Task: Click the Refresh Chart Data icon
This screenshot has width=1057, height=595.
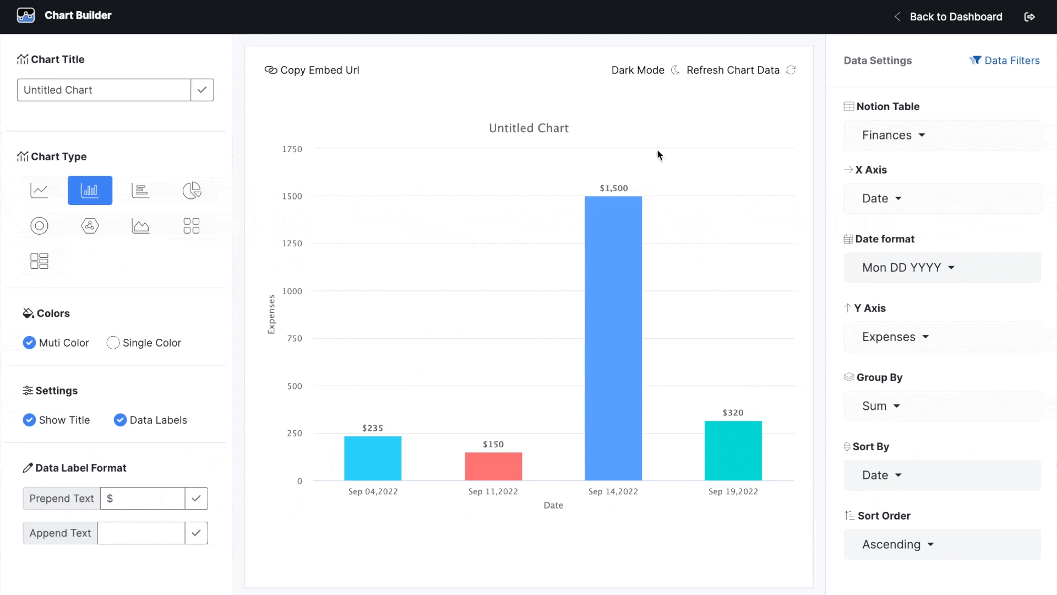Action: coord(791,70)
